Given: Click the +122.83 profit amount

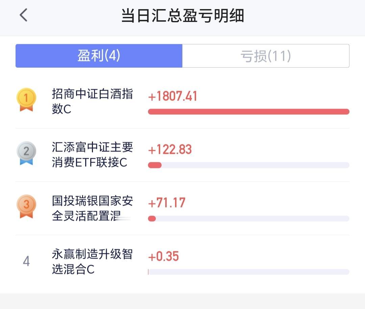Looking at the screenshot, I should point(170,149).
